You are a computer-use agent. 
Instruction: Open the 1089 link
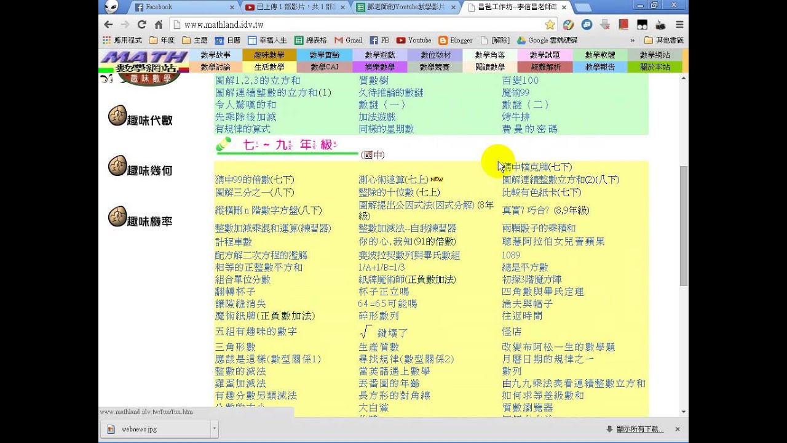(511, 255)
